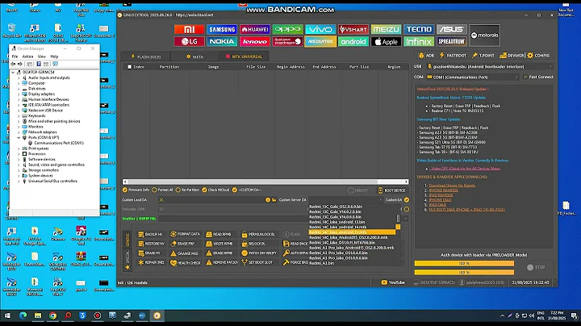The height and width of the screenshot is (326, 581).
Task: Open Device Manager File menu
Action: (x=15, y=56)
